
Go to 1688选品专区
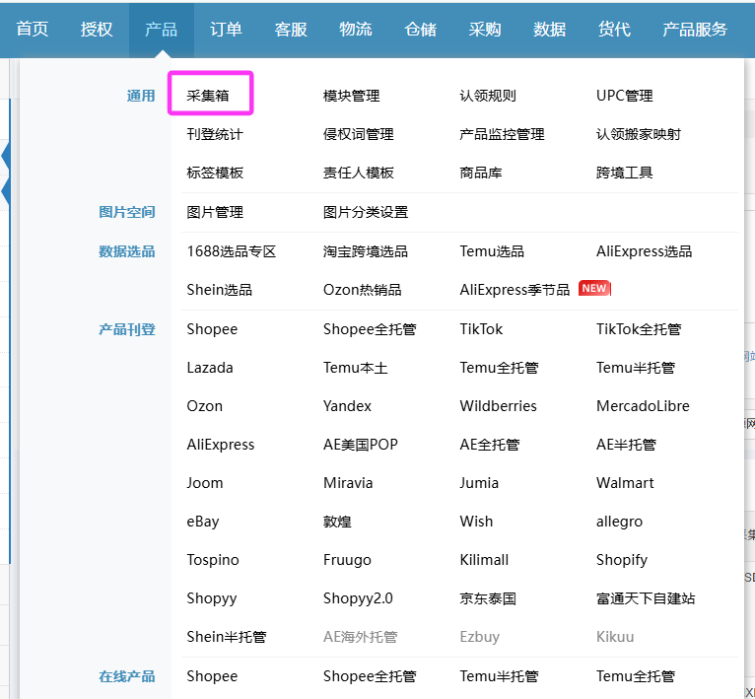[x=231, y=251]
